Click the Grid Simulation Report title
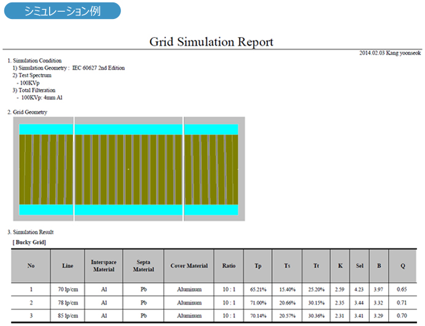425x326 pixels. 211,42
